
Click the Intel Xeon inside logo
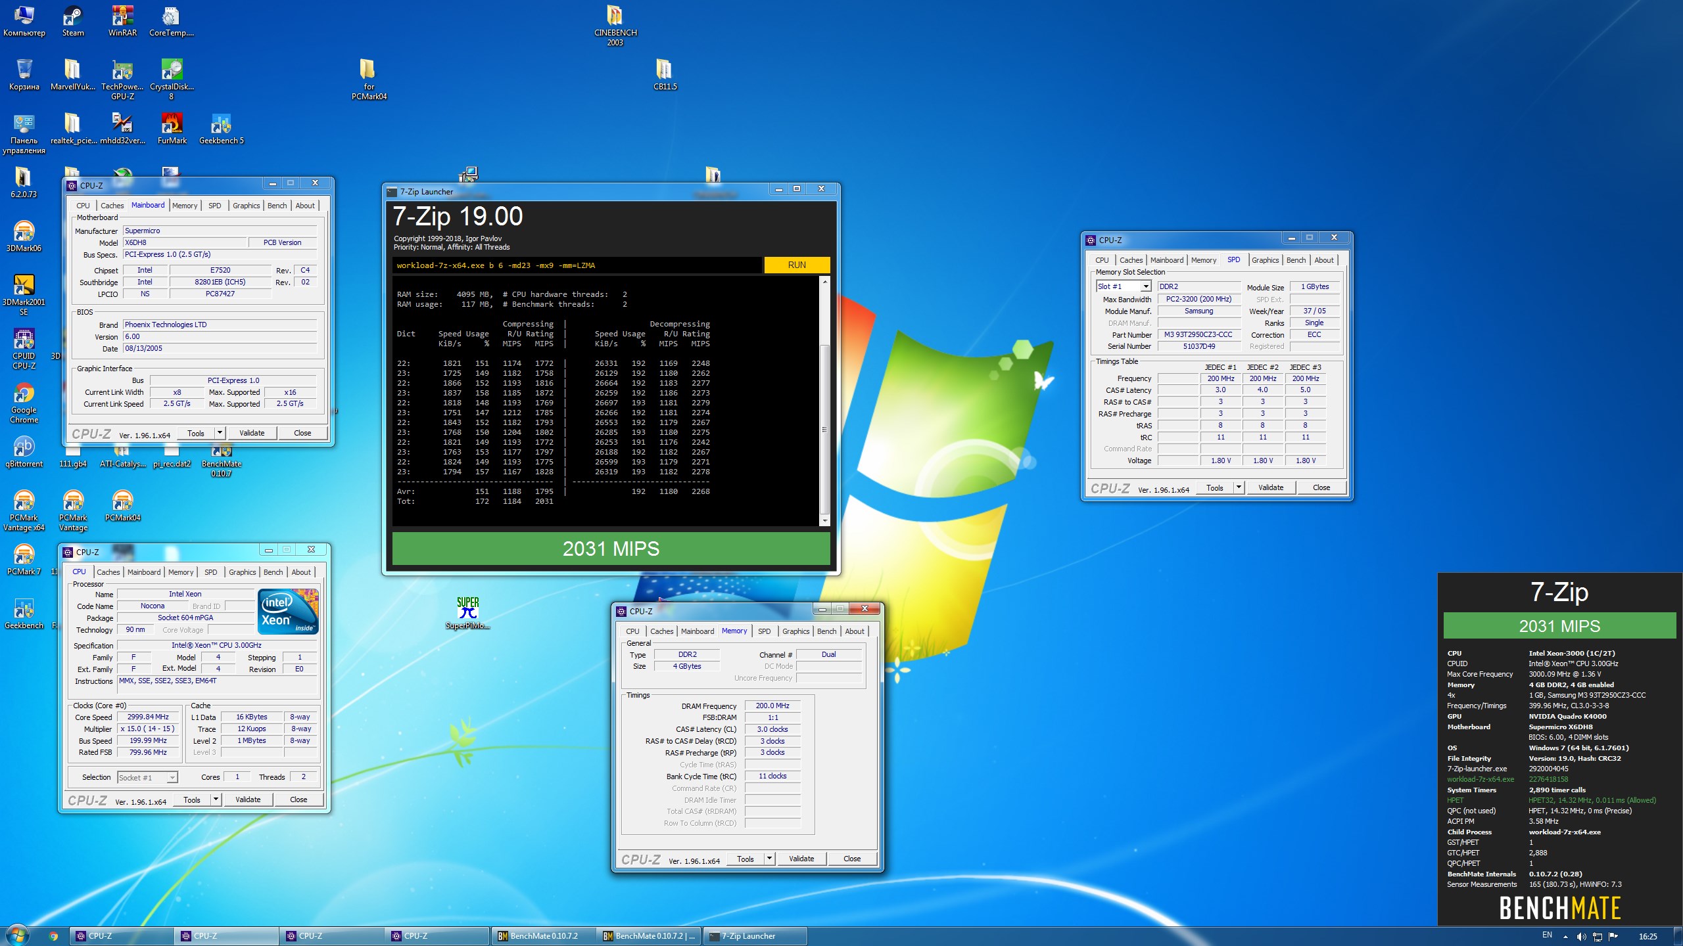click(x=288, y=611)
